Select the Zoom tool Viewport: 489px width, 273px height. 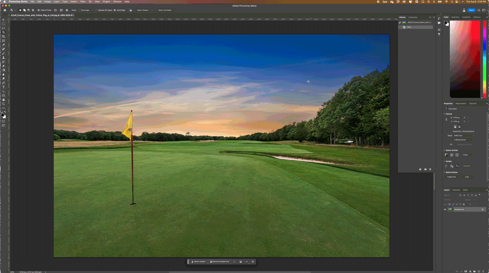coord(3,104)
